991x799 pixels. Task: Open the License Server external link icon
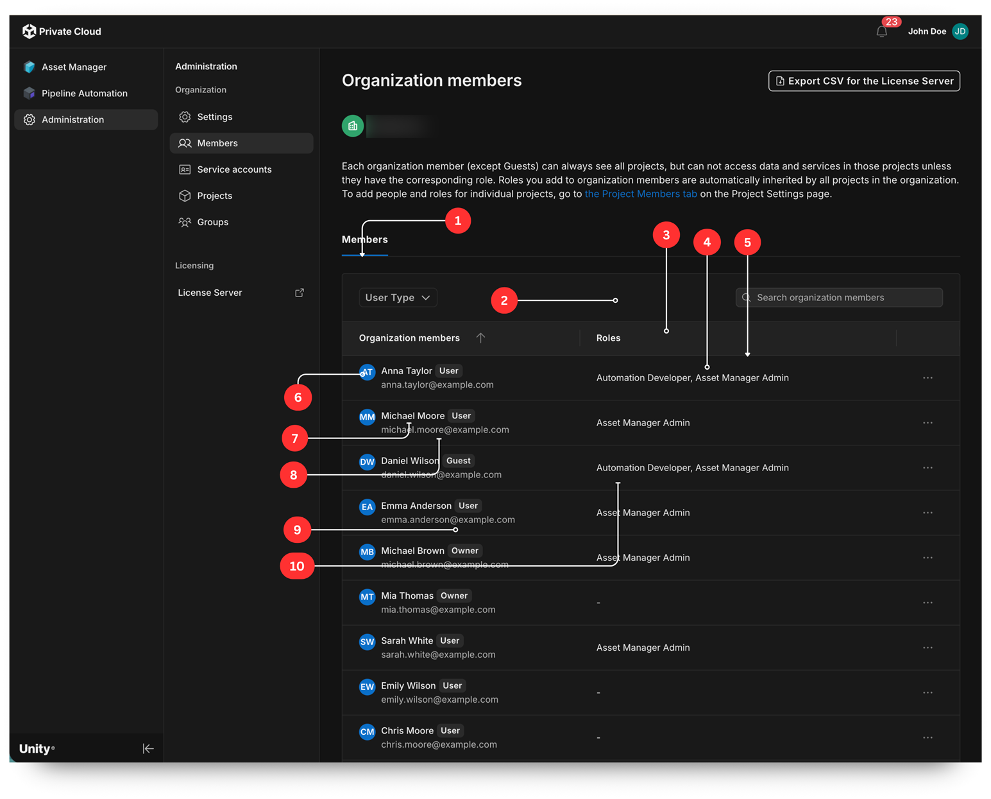[300, 293]
